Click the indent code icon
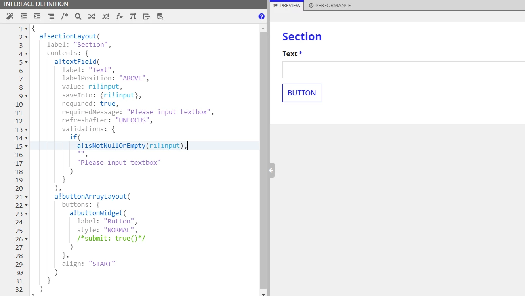This screenshot has width=525, height=296. 37,16
